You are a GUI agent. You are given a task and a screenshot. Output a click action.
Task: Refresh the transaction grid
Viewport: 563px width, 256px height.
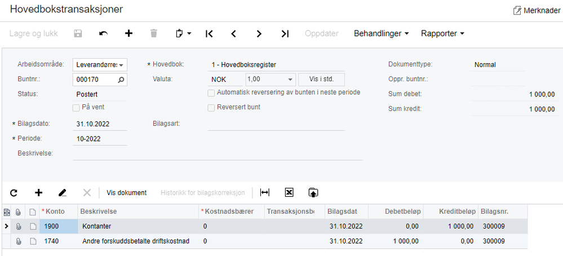click(14, 193)
